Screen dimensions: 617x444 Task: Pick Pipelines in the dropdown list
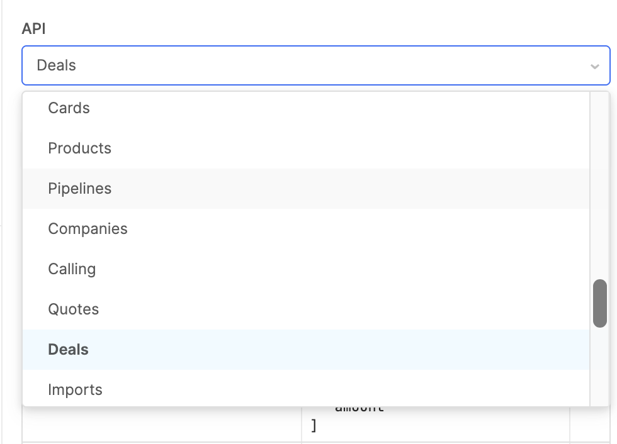80,189
